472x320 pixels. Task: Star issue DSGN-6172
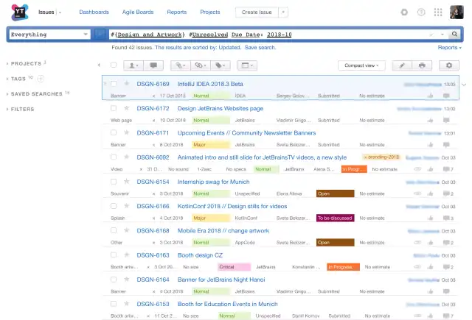click(x=127, y=108)
